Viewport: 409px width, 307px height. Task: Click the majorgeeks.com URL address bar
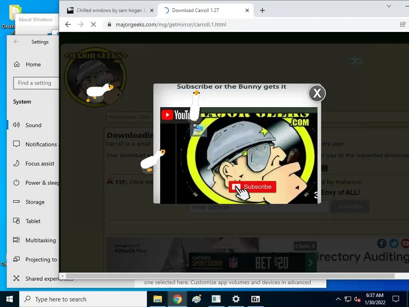coord(171,24)
